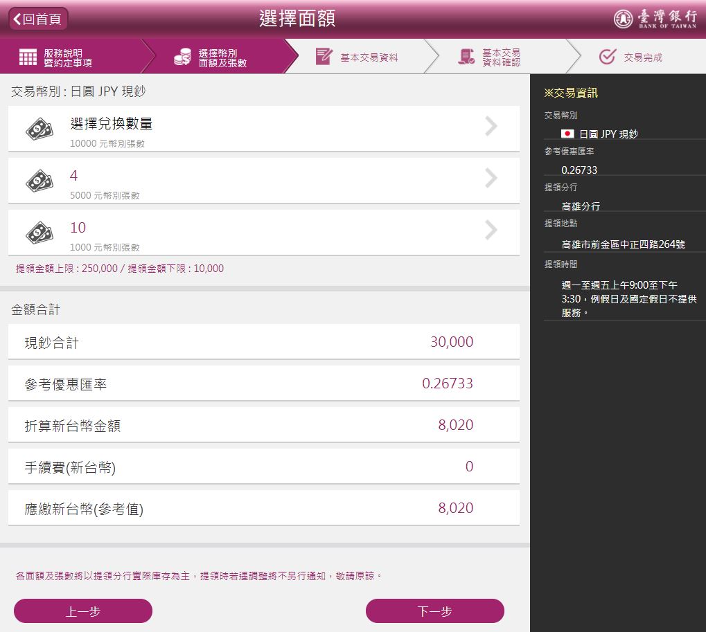Click sidebar rate 0.26733 under 參考優惠匯率
The width and height of the screenshot is (706, 632).
579,170
